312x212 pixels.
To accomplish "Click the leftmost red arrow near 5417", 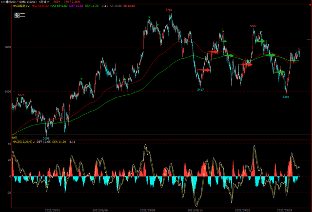I will click(204, 70).
